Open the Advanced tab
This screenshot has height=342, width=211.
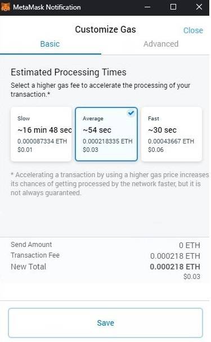161,44
